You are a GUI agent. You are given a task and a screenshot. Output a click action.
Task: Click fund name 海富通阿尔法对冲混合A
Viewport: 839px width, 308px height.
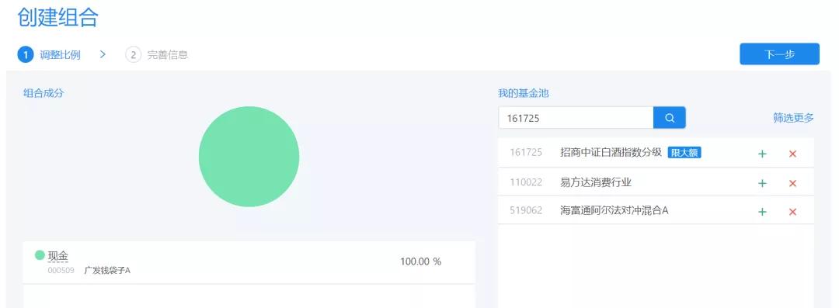614,210
